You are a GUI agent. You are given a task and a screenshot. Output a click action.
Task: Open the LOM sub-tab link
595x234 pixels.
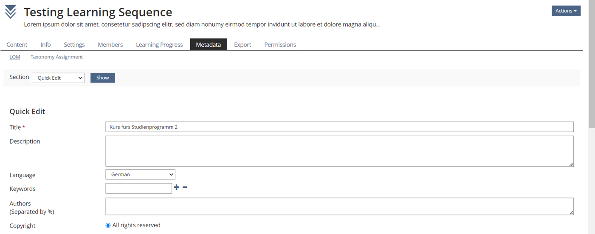(15, 57)
